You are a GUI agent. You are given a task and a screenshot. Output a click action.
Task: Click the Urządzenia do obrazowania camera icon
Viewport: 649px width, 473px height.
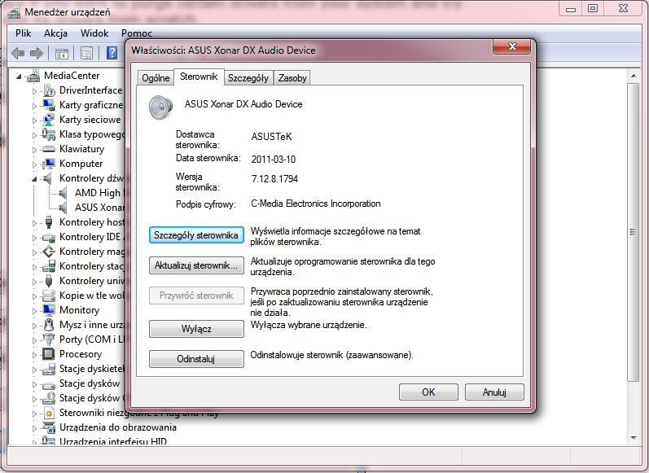point(48,427)
